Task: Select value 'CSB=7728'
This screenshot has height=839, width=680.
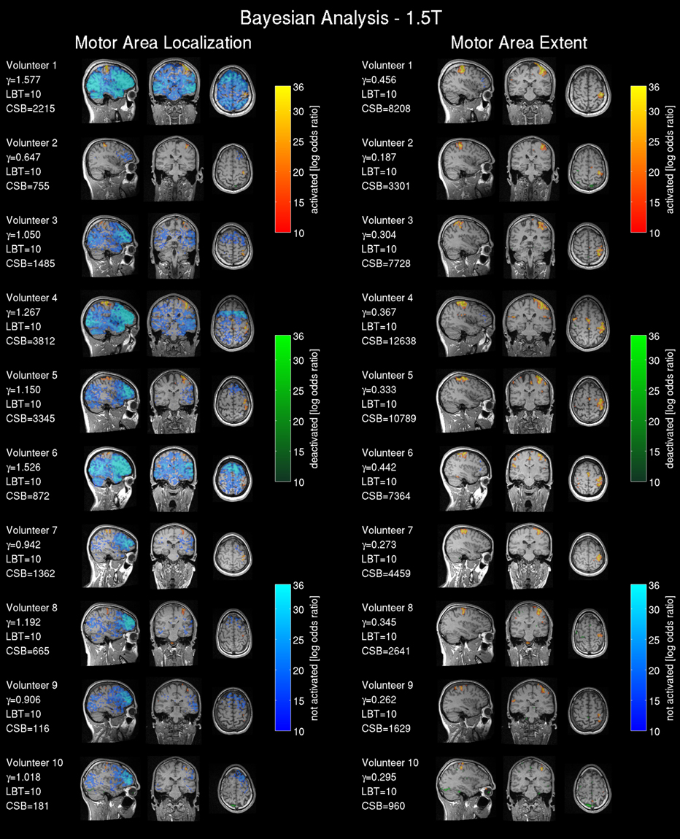Action: [x=386, y=263]
